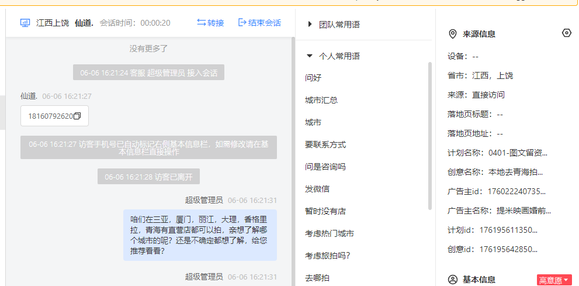This screenshot has width=579, height=286.
Task: Select the 城市汇总 quick phrase
Action: point(321,100)
